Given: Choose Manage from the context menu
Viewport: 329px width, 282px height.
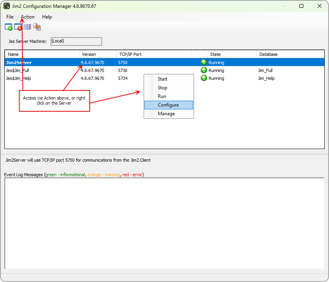Looking at the screenshot, I should click(166, 114).
